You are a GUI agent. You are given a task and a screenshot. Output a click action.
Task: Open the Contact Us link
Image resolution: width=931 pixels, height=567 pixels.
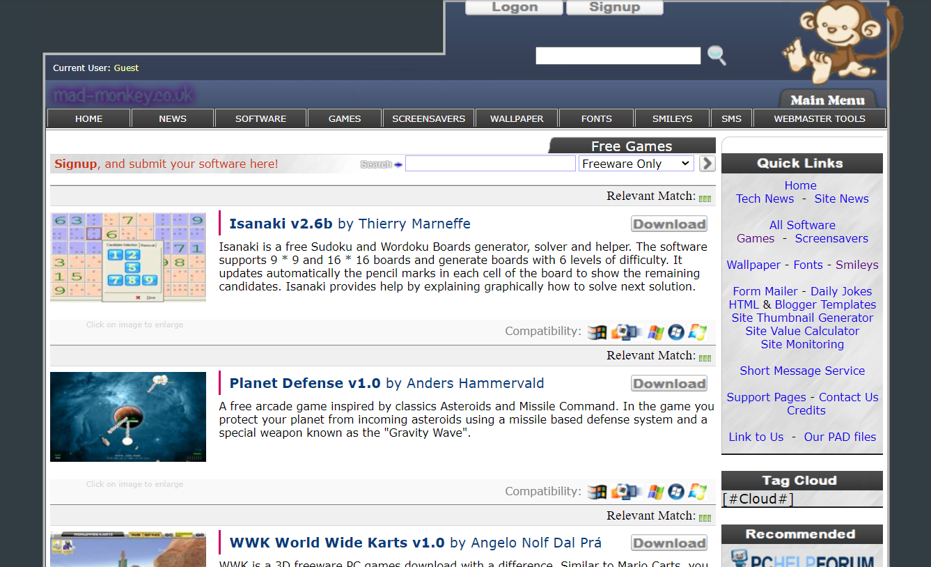(x=849, y=397)
